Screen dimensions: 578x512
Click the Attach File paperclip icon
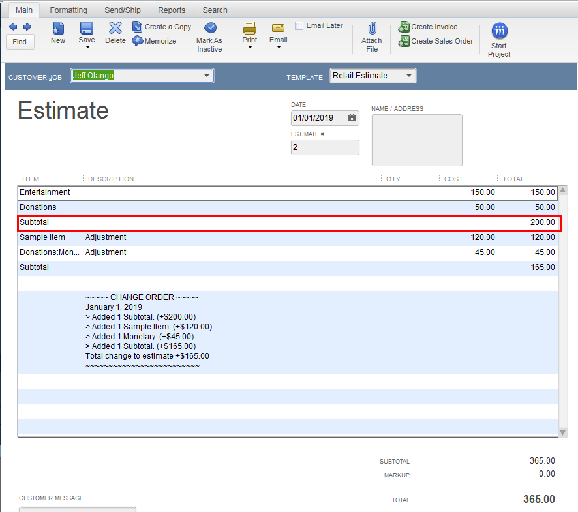372,28
